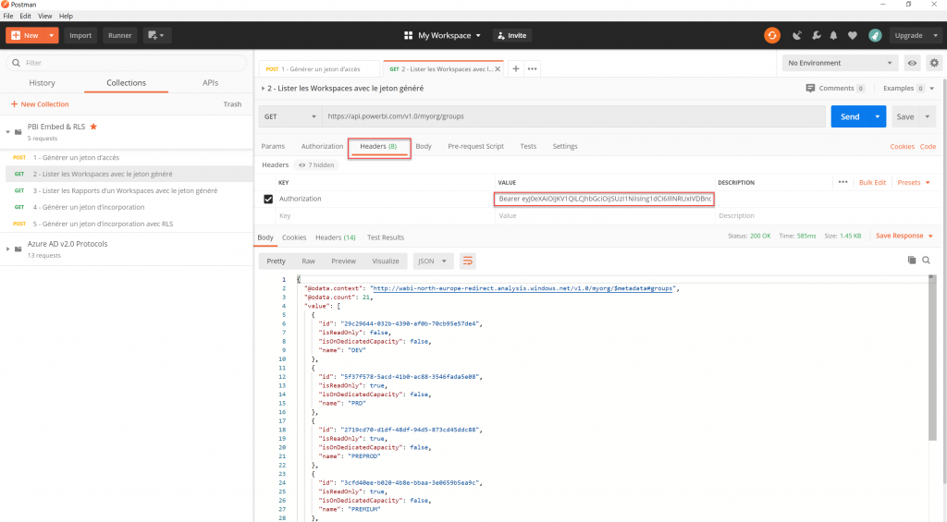
Task: Open the JSON format dropdown
Action: tap(433, 261)
